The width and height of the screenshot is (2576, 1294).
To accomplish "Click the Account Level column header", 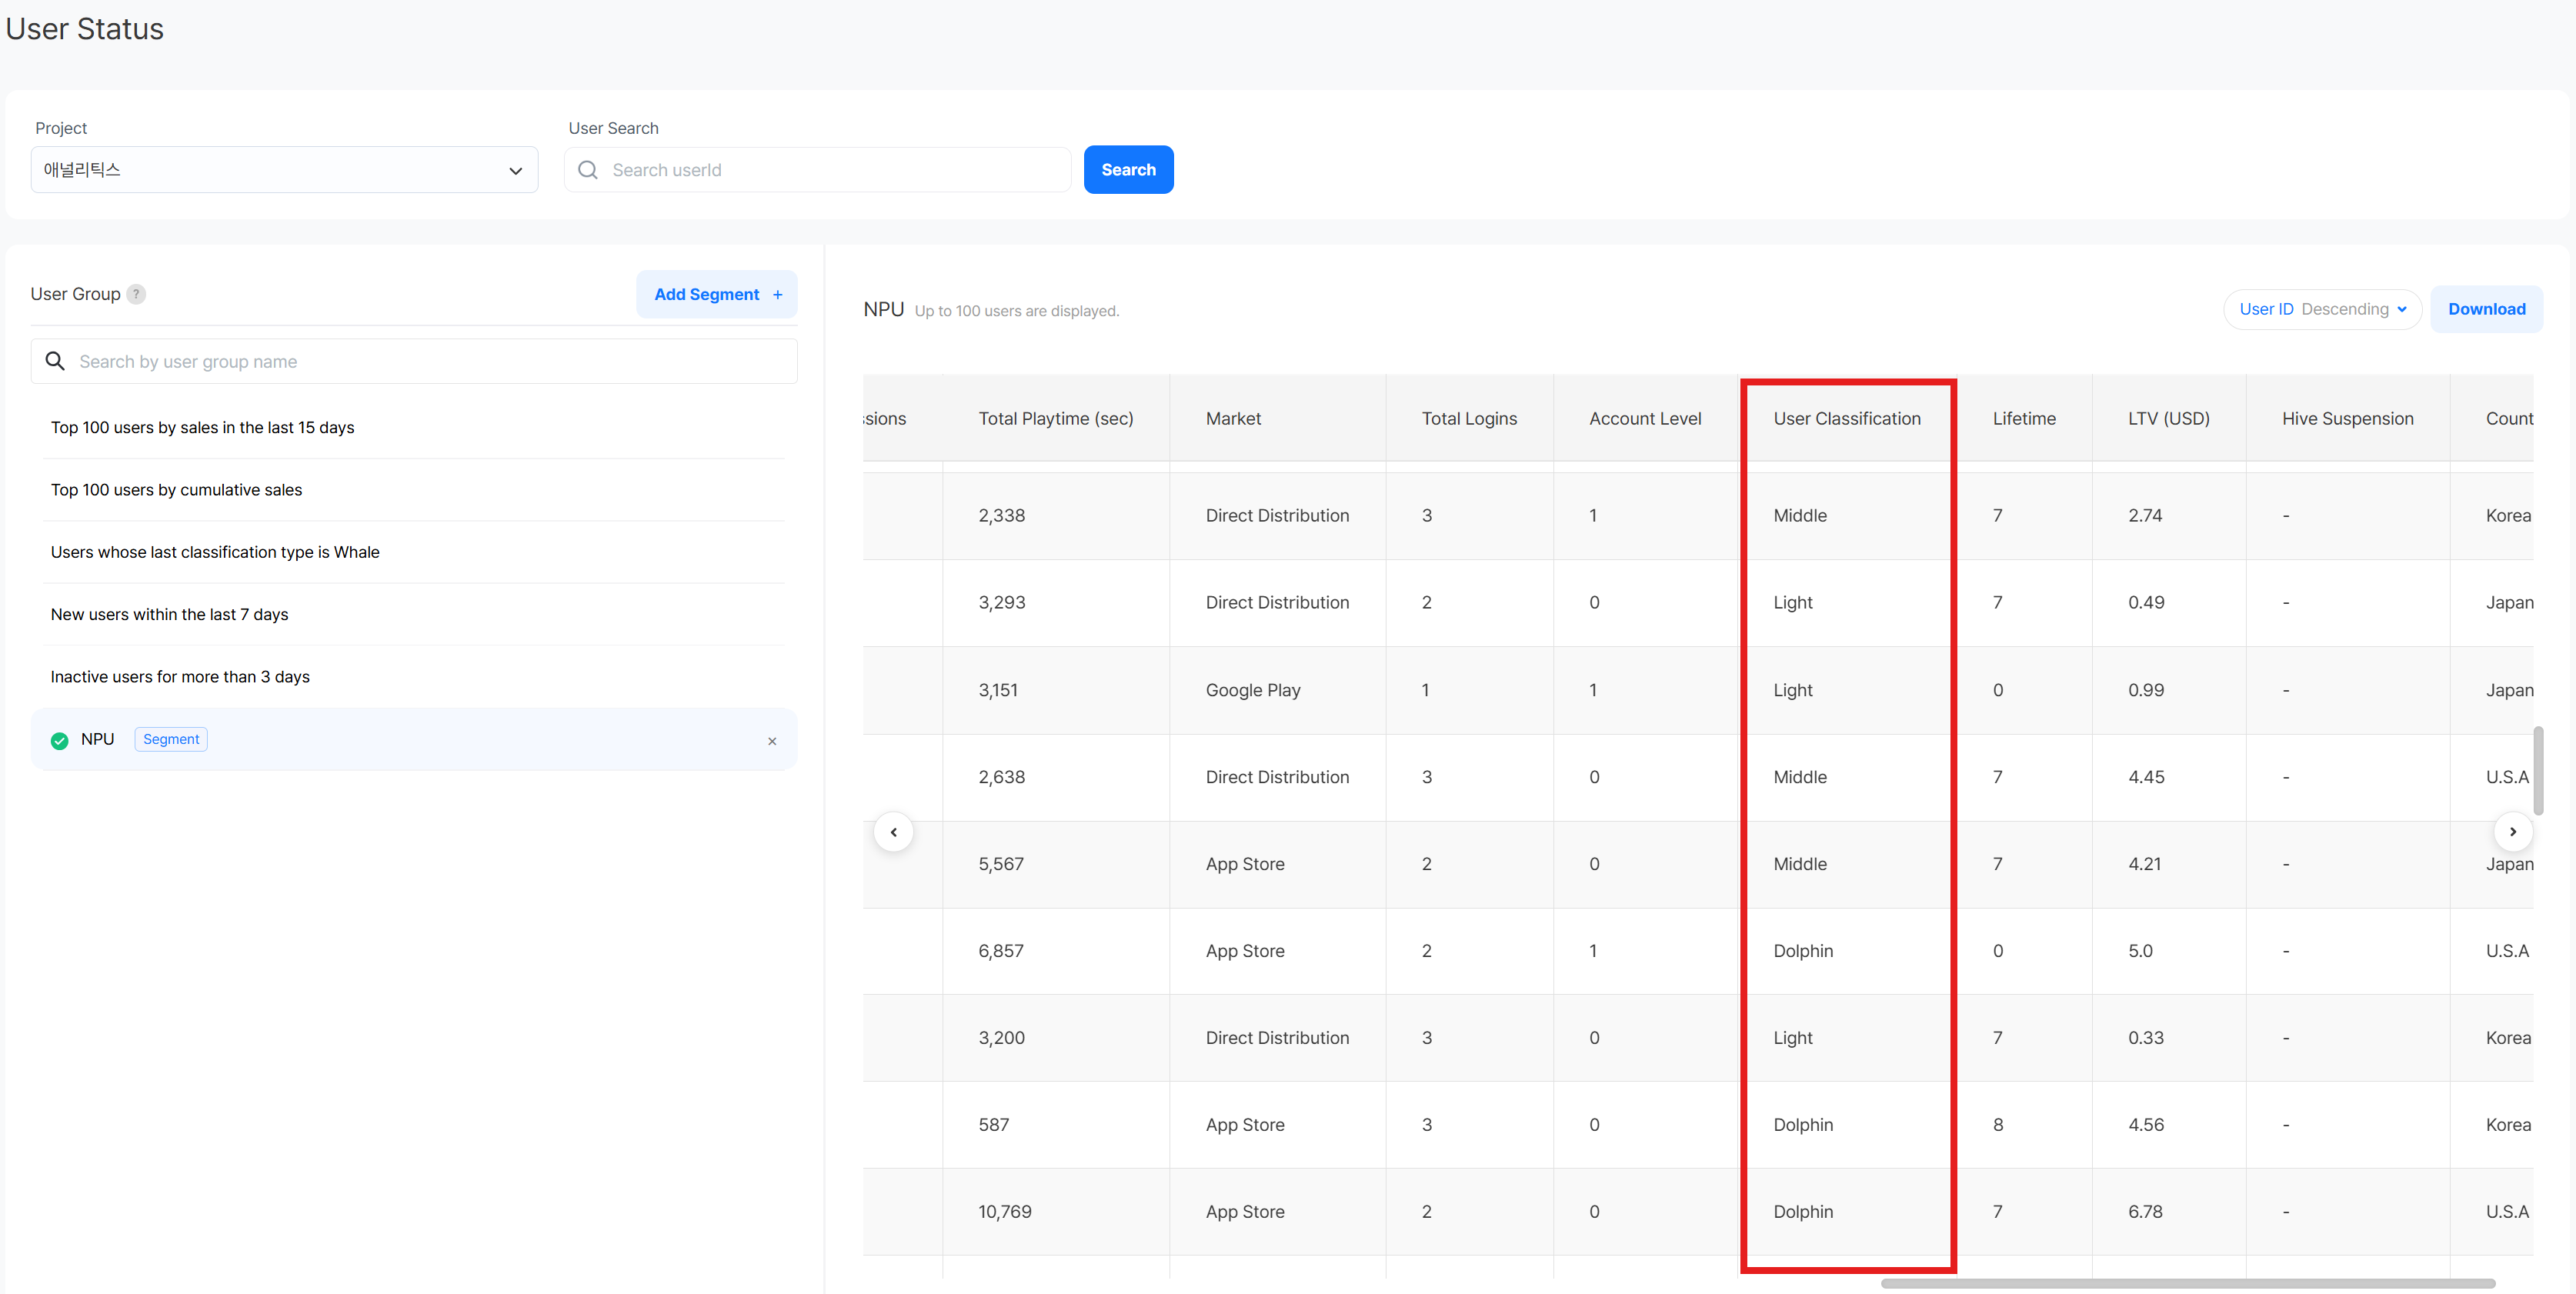I will tap(1645, 419).
